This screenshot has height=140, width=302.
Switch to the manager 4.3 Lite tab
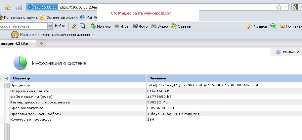tap(18, 43)
